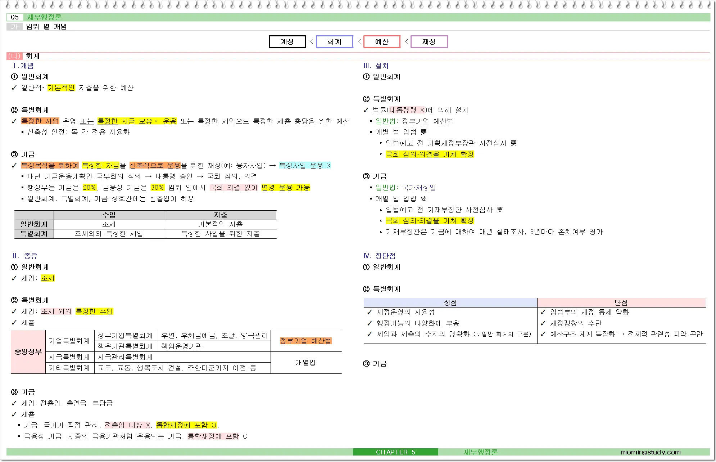Click the (나) 회계 section label
The image size is (716, 462).
(23, 56)
